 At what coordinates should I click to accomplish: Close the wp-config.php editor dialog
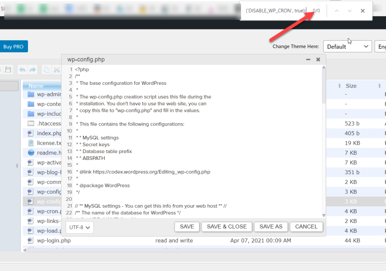pos(318,60)
